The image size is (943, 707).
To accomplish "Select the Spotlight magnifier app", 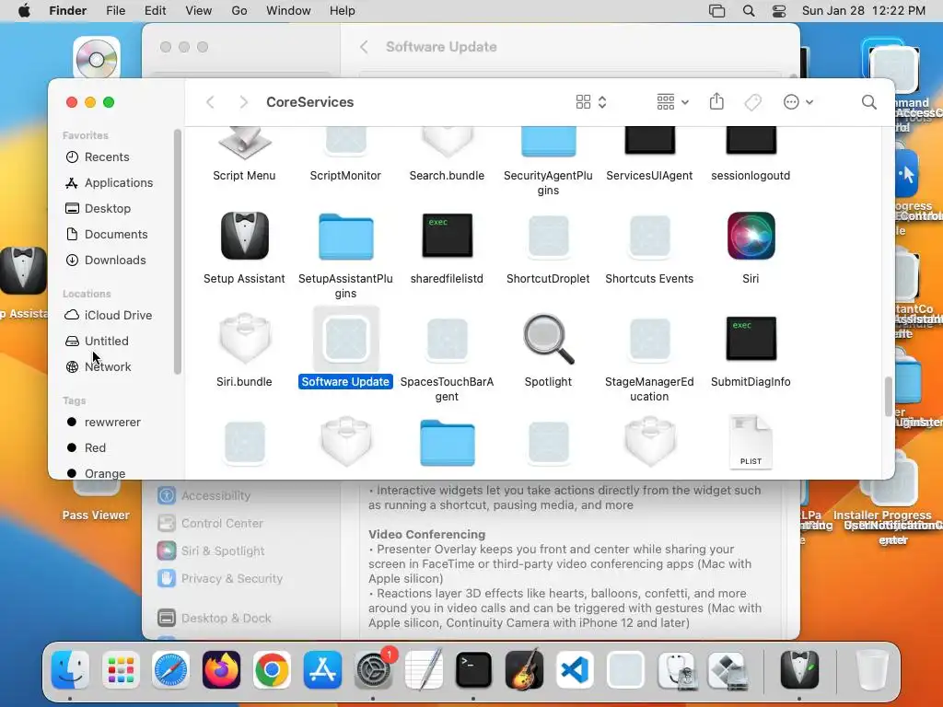I will pos(548,339).
